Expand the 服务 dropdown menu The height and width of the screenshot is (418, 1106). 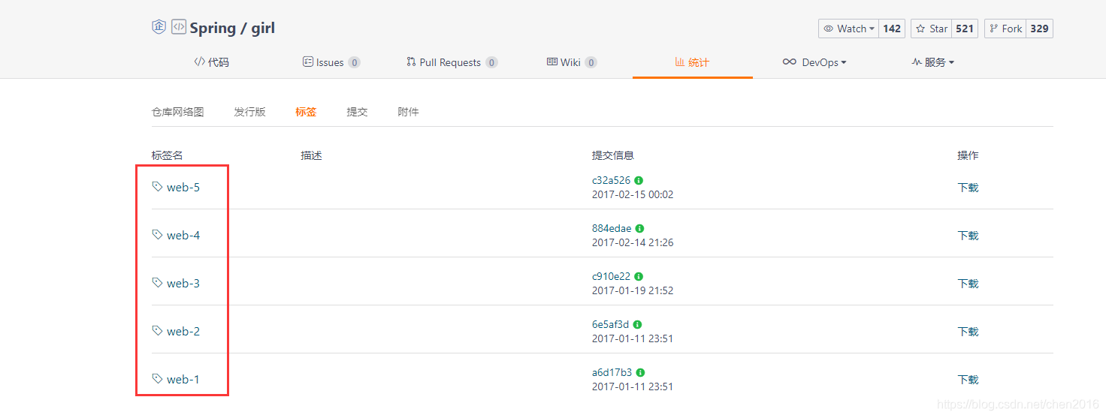pyautogui.click(x=932, y=62)
